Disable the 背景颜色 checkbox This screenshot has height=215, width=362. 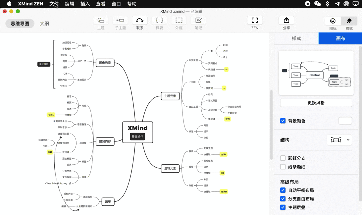pyautogui.click(x=283, y=121)
